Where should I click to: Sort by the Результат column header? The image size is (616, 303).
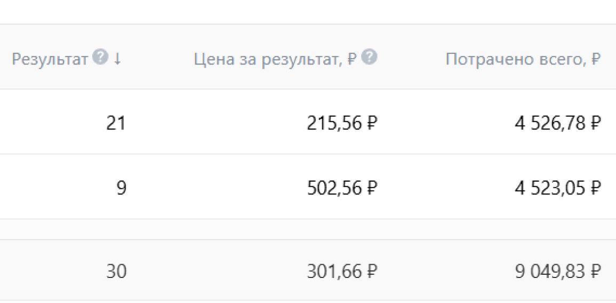[x=49, y=59]
